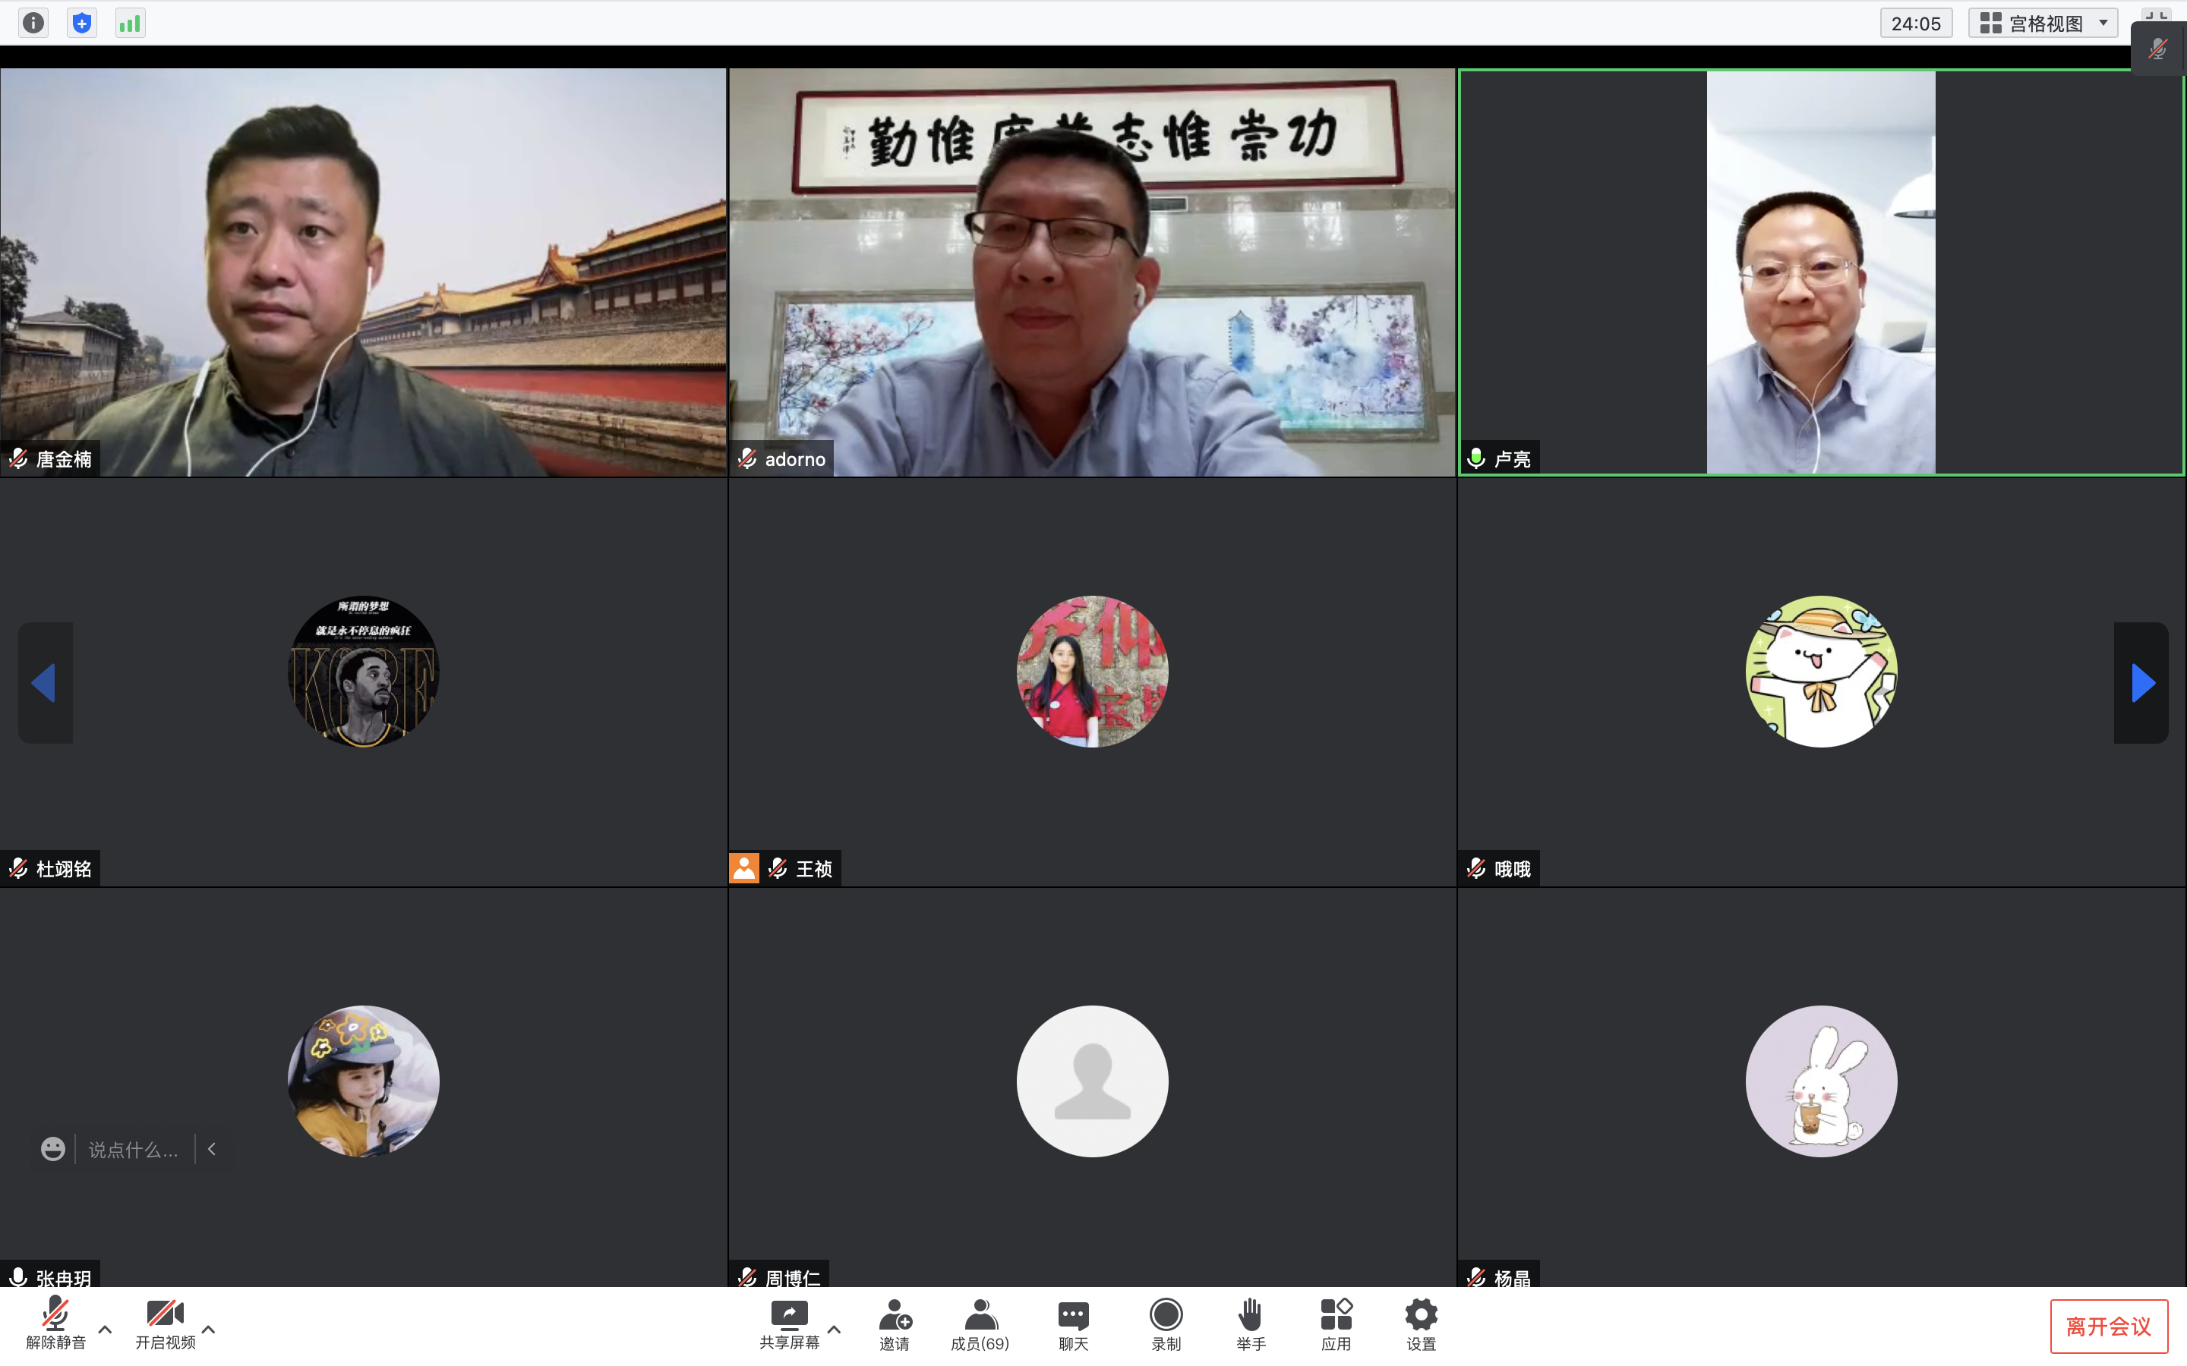Image resolution: width=2187 pixels, height=1366 pixels.
Task: Open the invite (邀请) option
Action: pyautogui.click(x=895, y=1324)
